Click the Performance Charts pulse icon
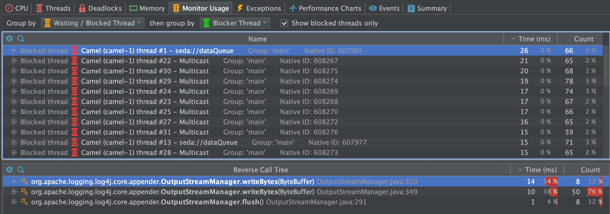The height and width of the screenshot is (214, 610). pyautogui.click(x=292, y=8)
